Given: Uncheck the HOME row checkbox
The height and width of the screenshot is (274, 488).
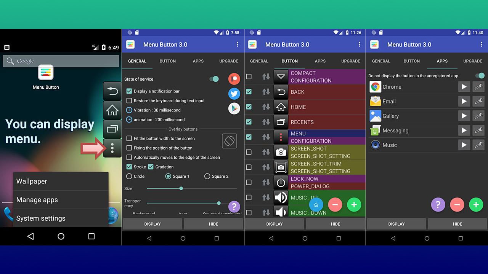Looking at the screenshot, I should [x=249, y=107].
